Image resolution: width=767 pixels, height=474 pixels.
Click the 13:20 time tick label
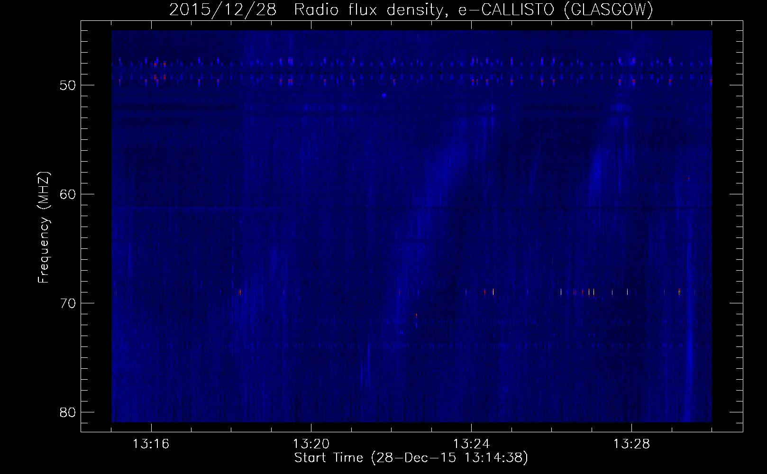click(x=311, y=444)
